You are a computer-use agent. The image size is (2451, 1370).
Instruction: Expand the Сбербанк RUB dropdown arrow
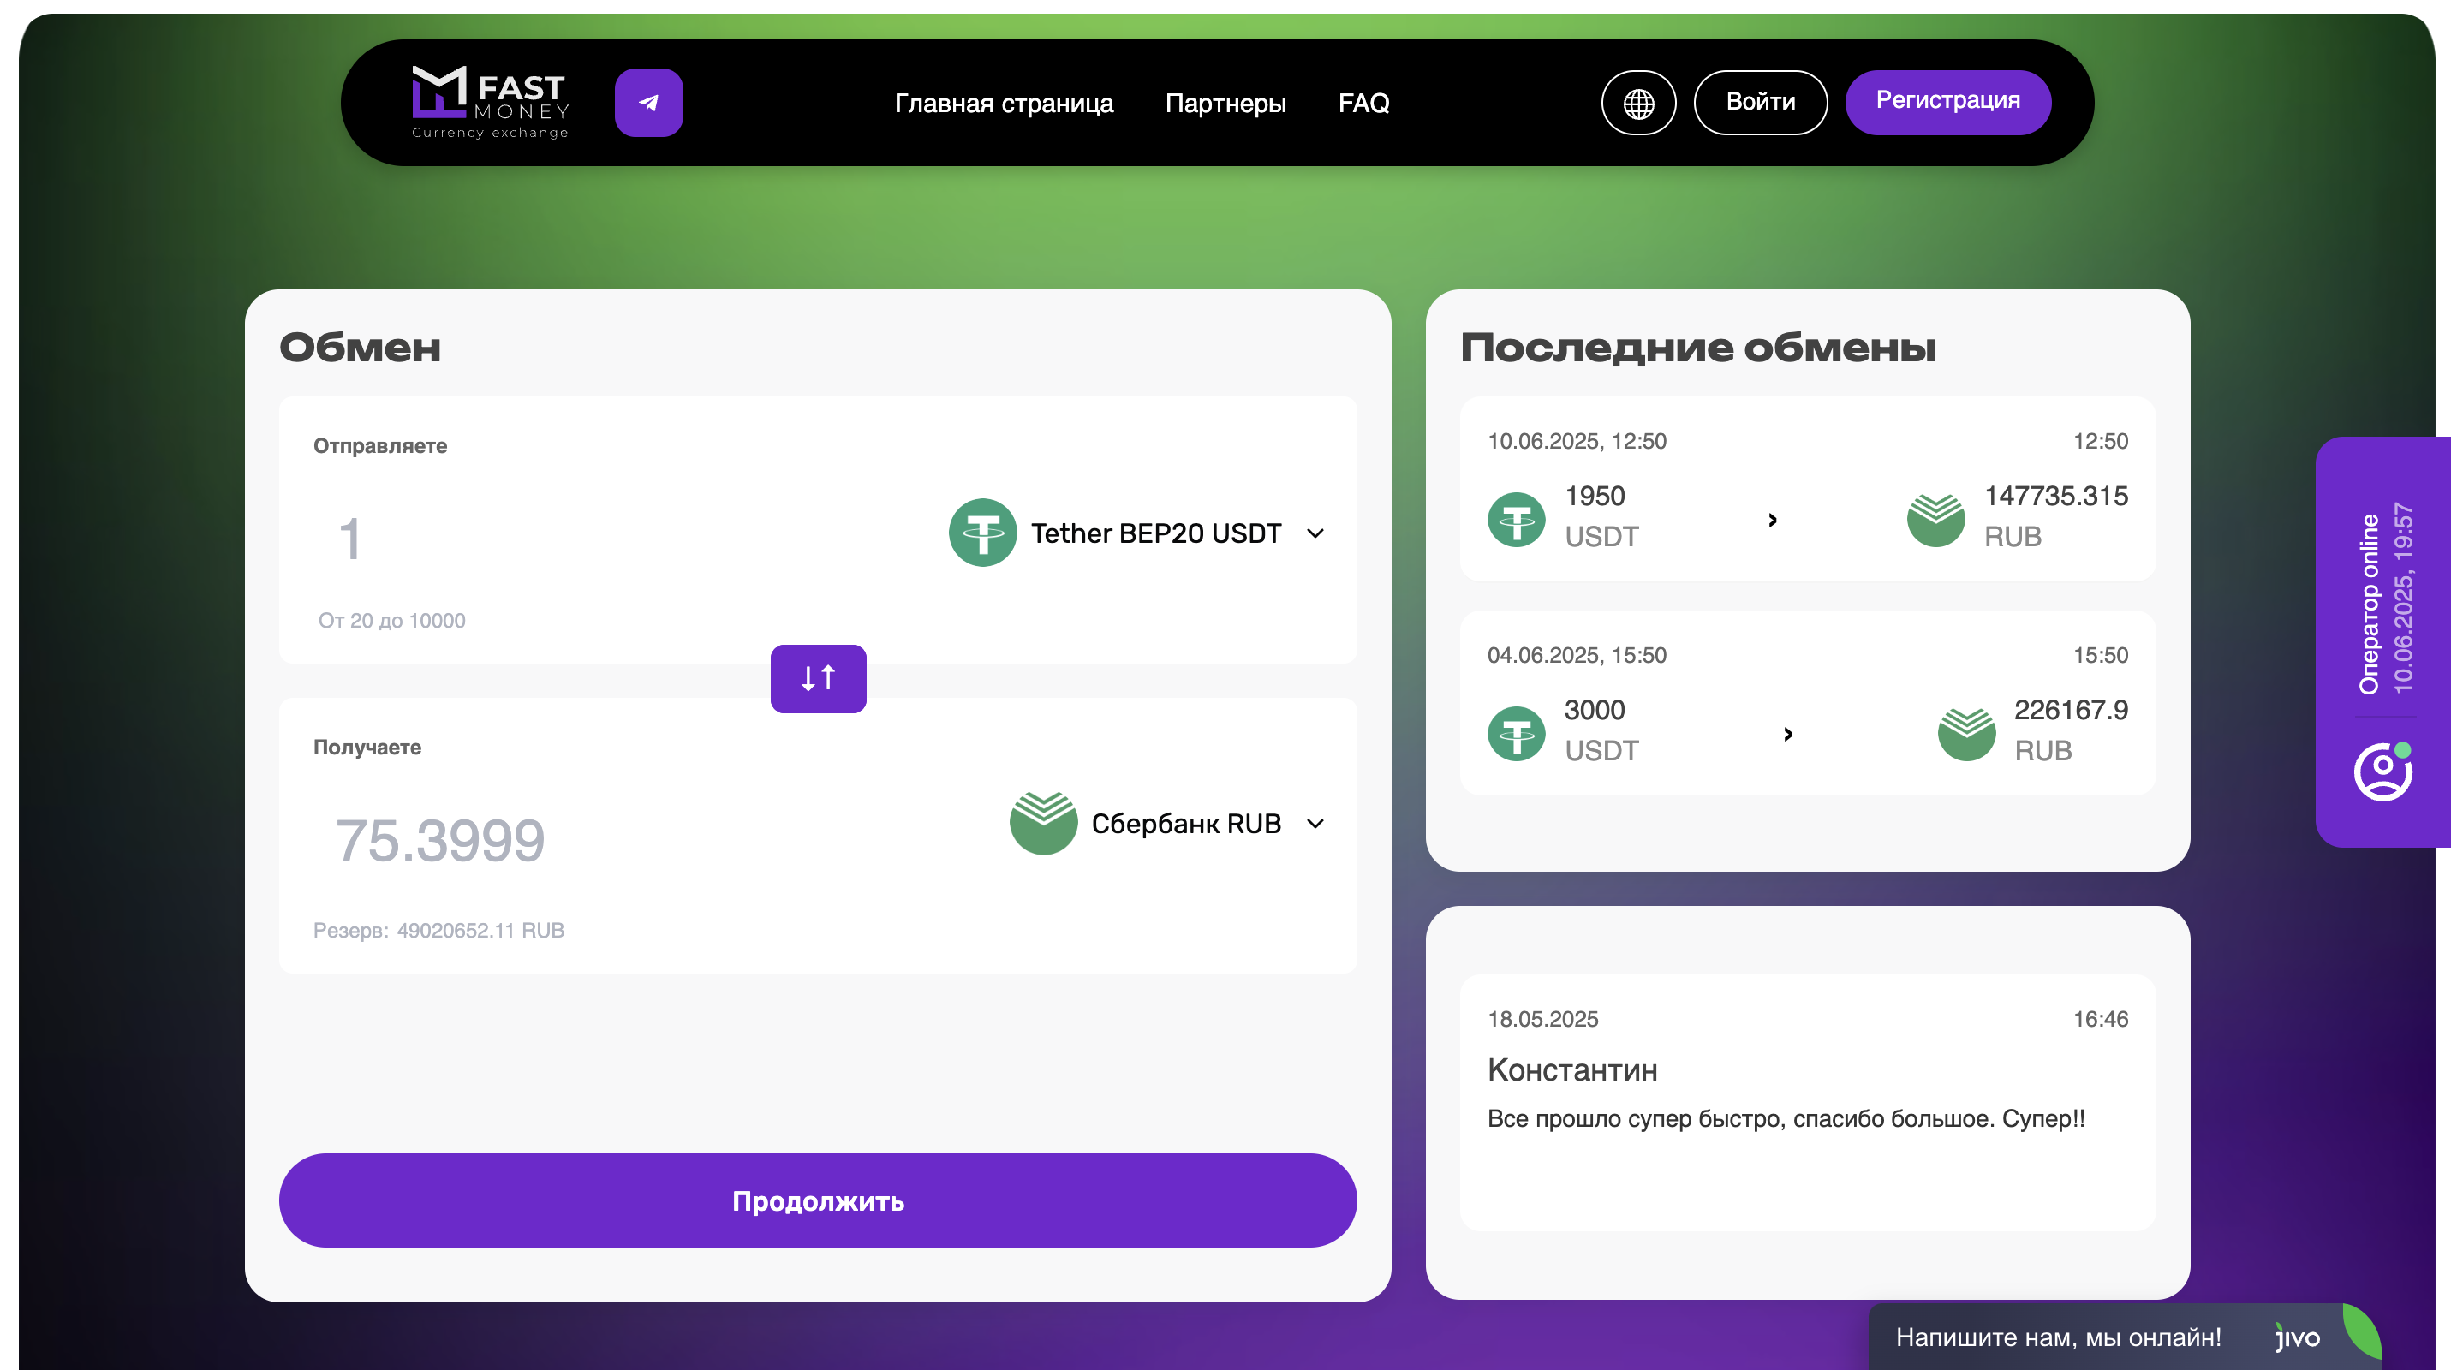1315,823
